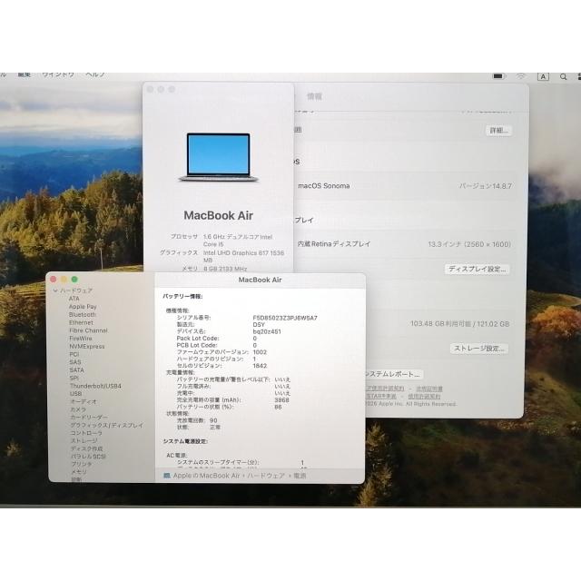Select メモリ in the sidebar
Image resolution: width=581 pixels, height=581 pixels.
[x=79, y=472]
